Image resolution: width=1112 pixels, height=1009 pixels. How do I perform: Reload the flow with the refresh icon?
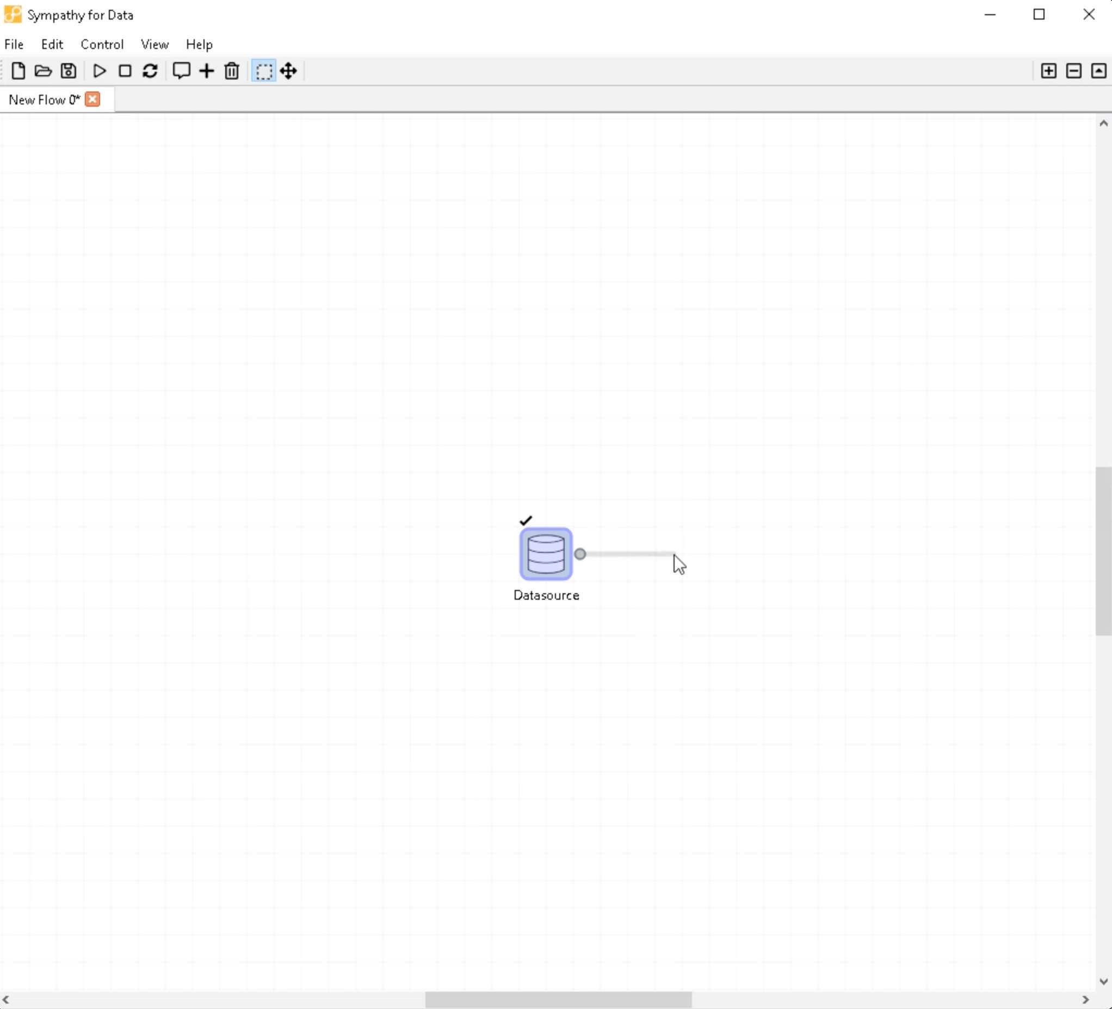[150, 71]
